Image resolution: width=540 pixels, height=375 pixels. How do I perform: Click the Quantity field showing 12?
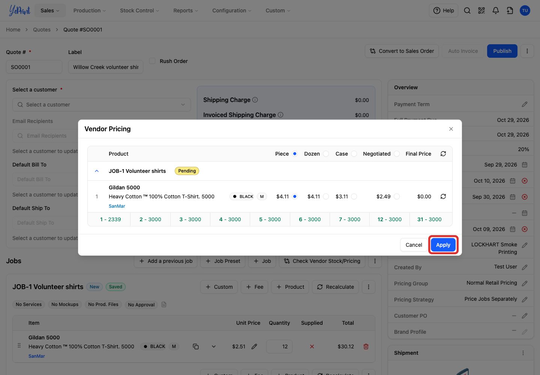coord(279,346)
